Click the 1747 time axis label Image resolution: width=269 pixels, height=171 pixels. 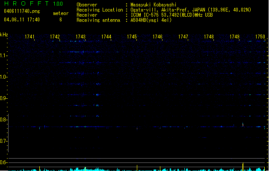(183, 37)
